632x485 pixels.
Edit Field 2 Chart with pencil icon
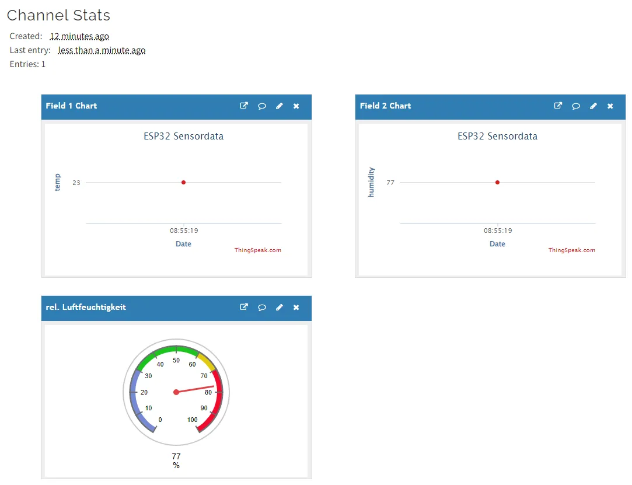pos(593,106)
